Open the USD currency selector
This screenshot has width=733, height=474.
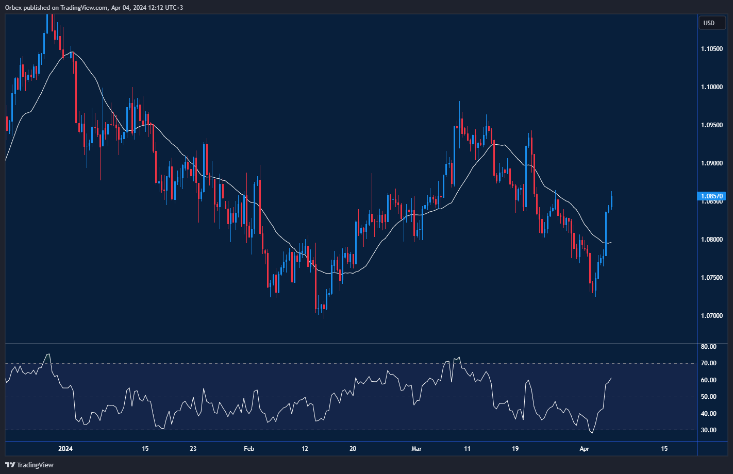(x=709, y=23)
